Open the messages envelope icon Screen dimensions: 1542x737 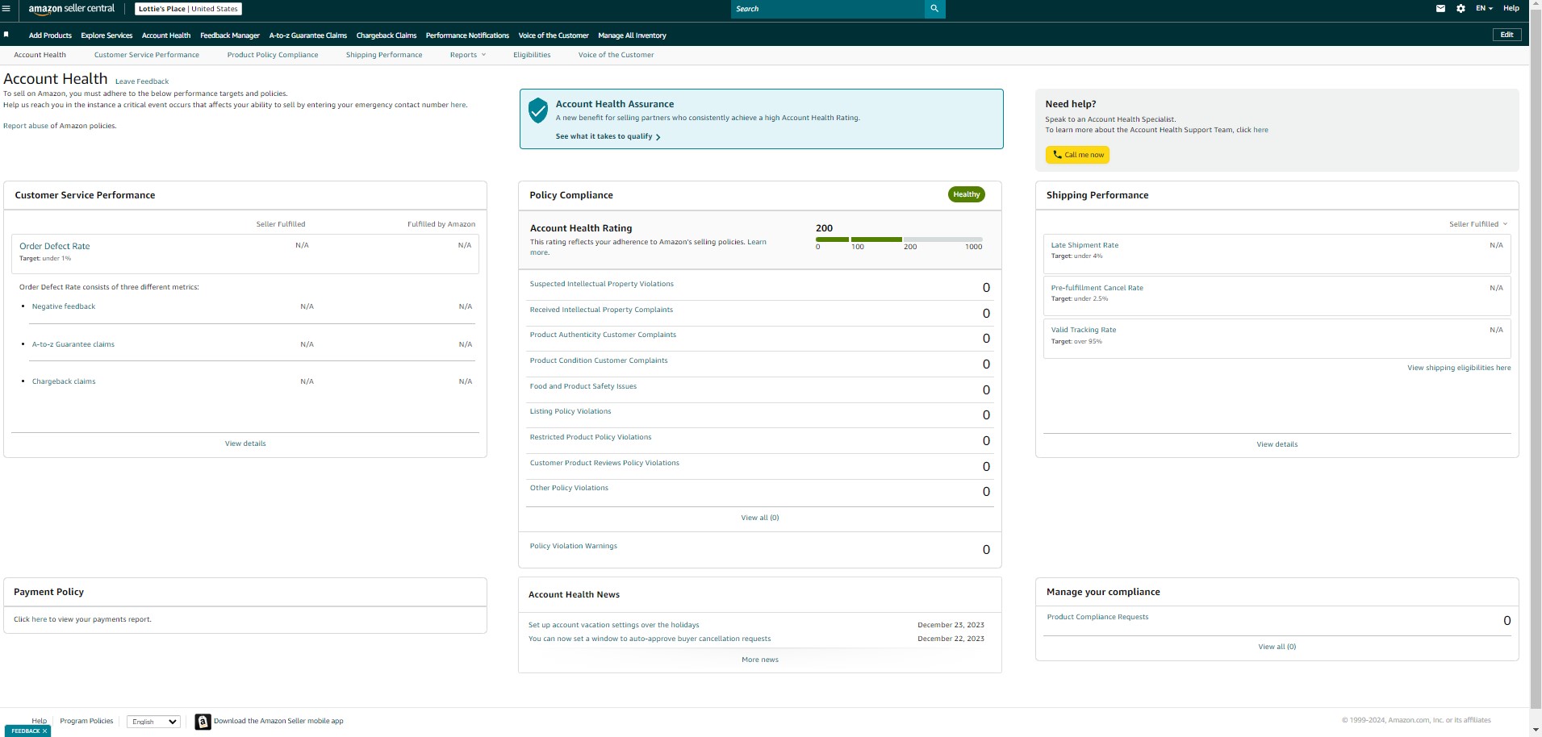tap(1440, 9)
